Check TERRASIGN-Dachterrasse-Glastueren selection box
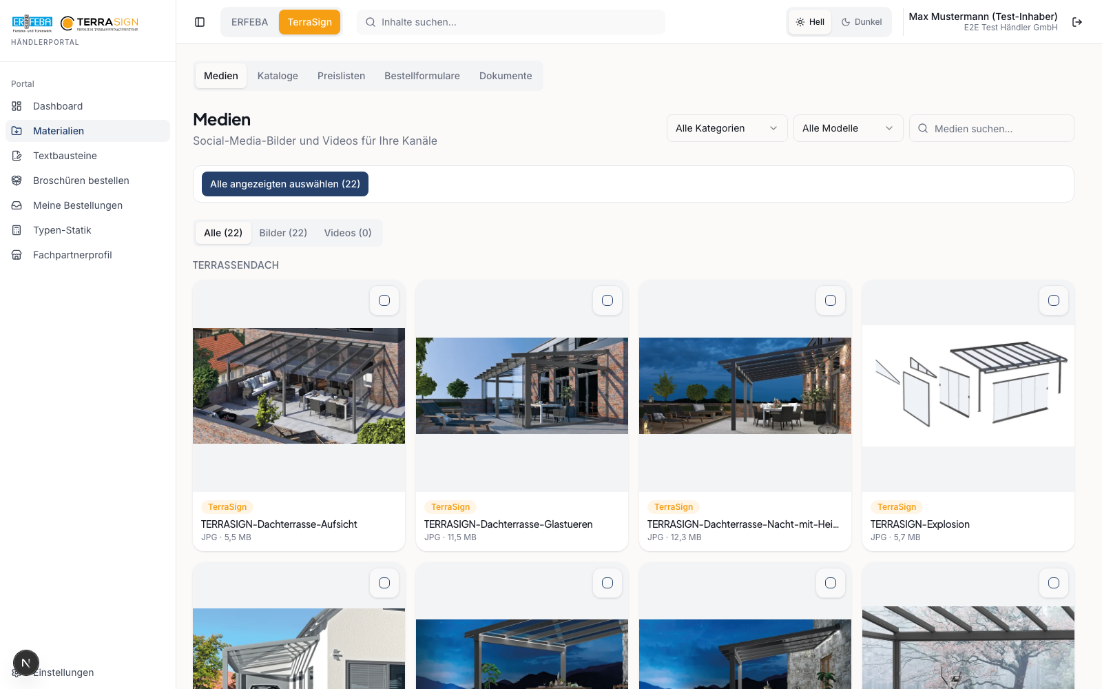The image size is (1102, 689). [607, 300]
